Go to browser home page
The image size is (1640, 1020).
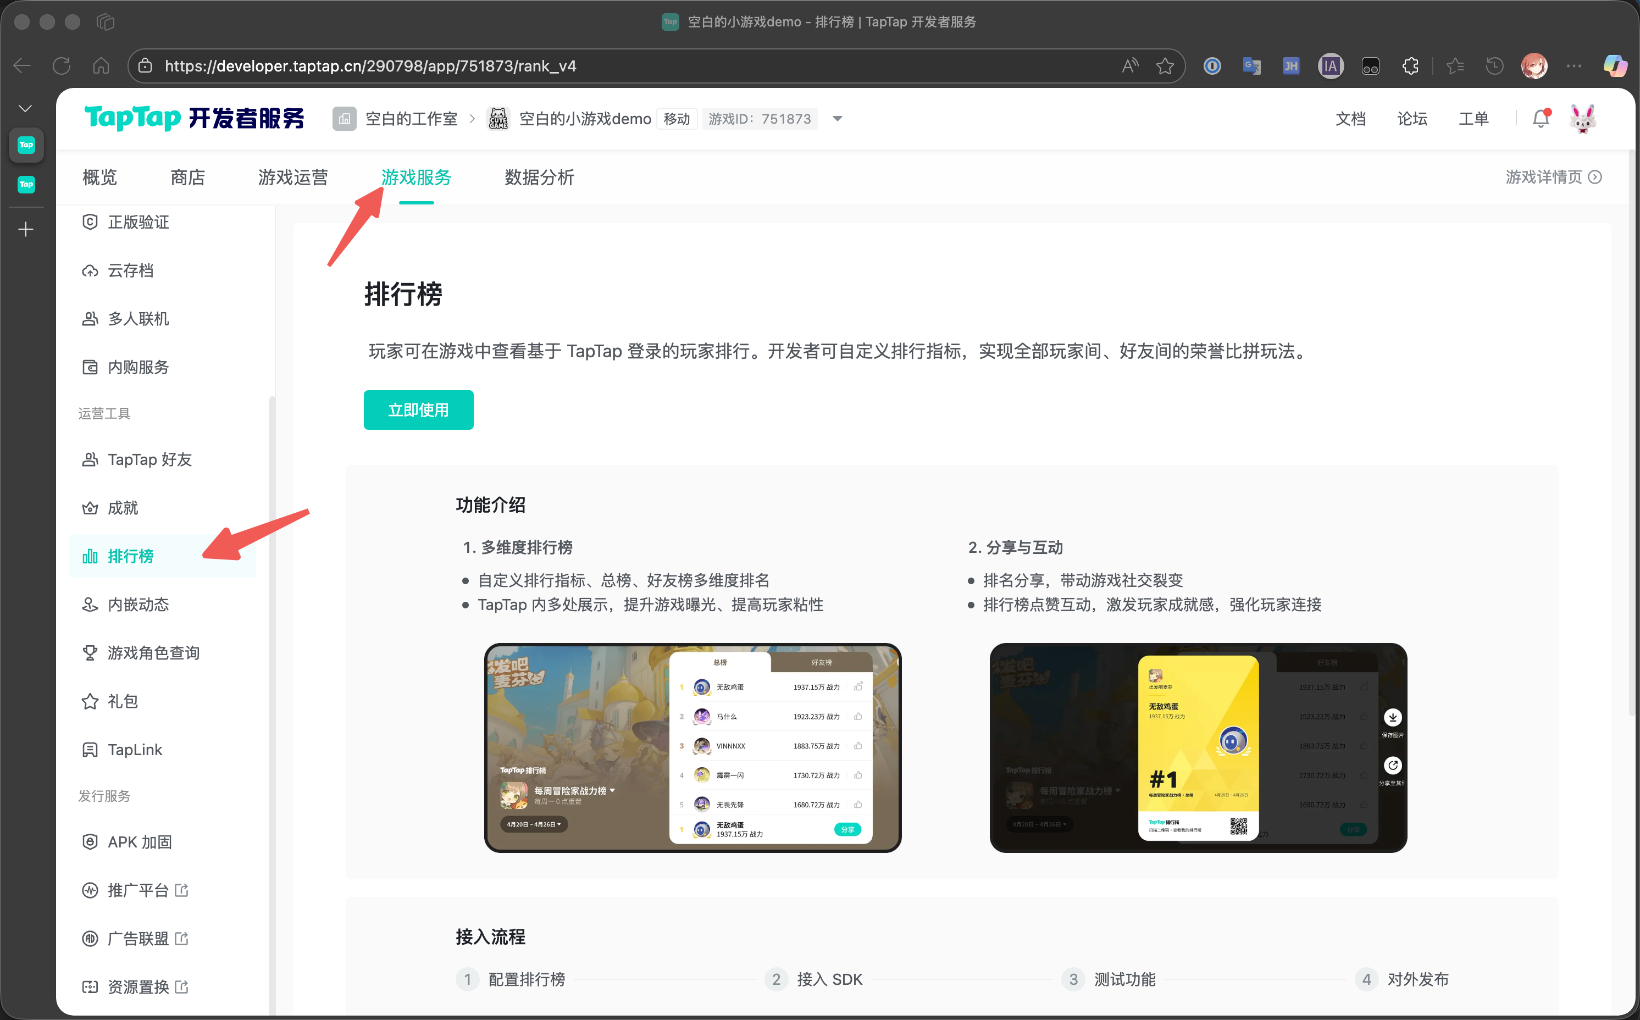pyautogui.click(x=101, y=66)
